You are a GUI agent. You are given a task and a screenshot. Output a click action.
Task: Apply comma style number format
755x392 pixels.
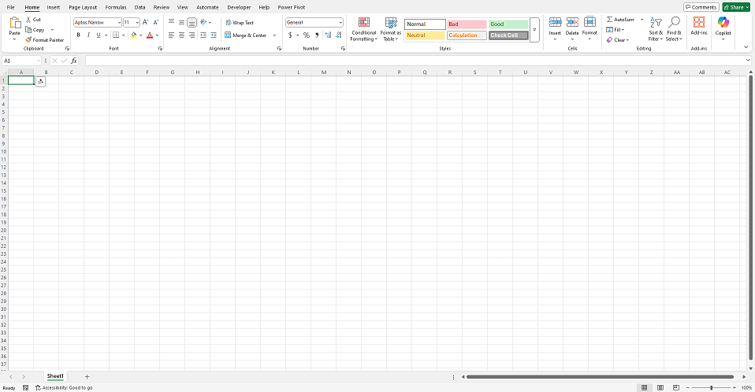[316, 35]
